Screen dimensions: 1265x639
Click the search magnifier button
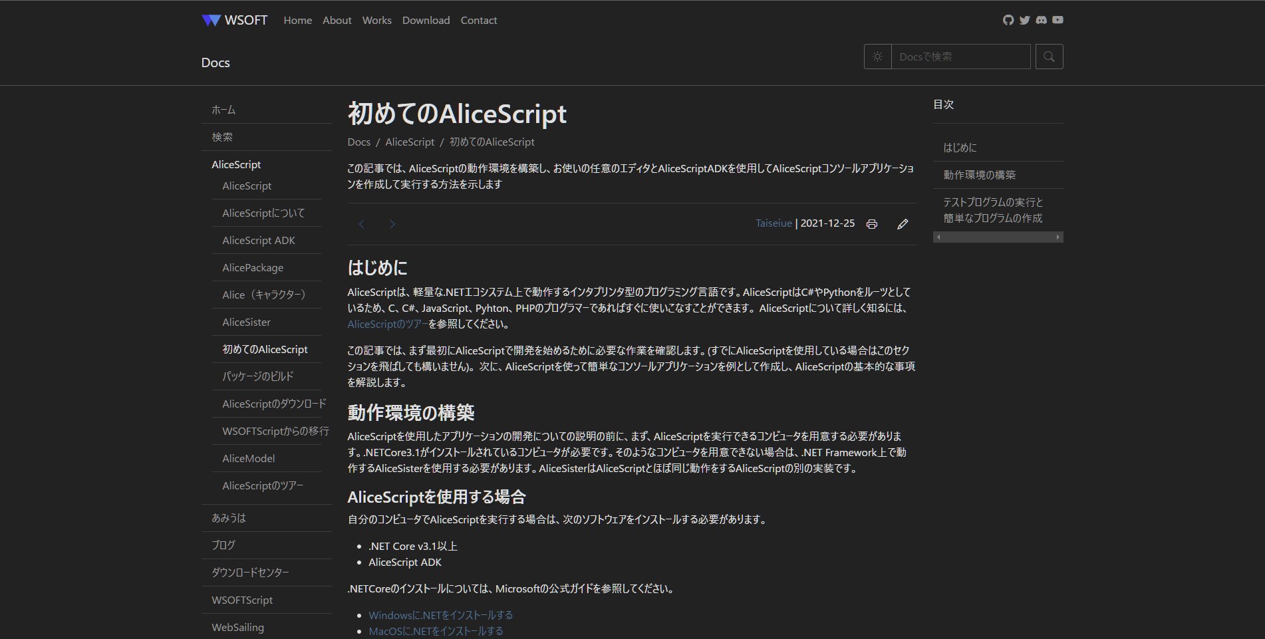1048,57
